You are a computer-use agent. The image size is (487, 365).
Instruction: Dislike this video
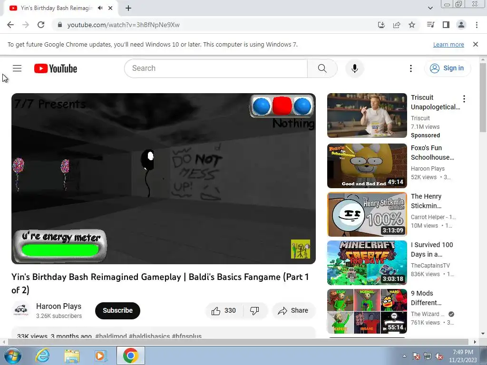tap(255, 310)
